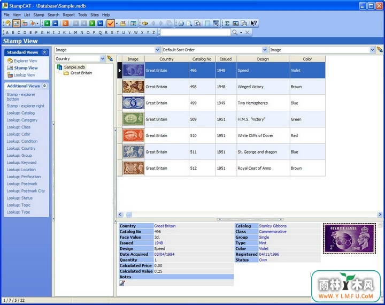Open the Search menu
The height and width of the screenshot is (305, 385).
[53, 15]
